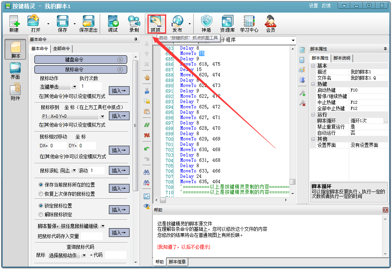
Task: Publish the script with 发布 icon
Action: pos(177,24)
